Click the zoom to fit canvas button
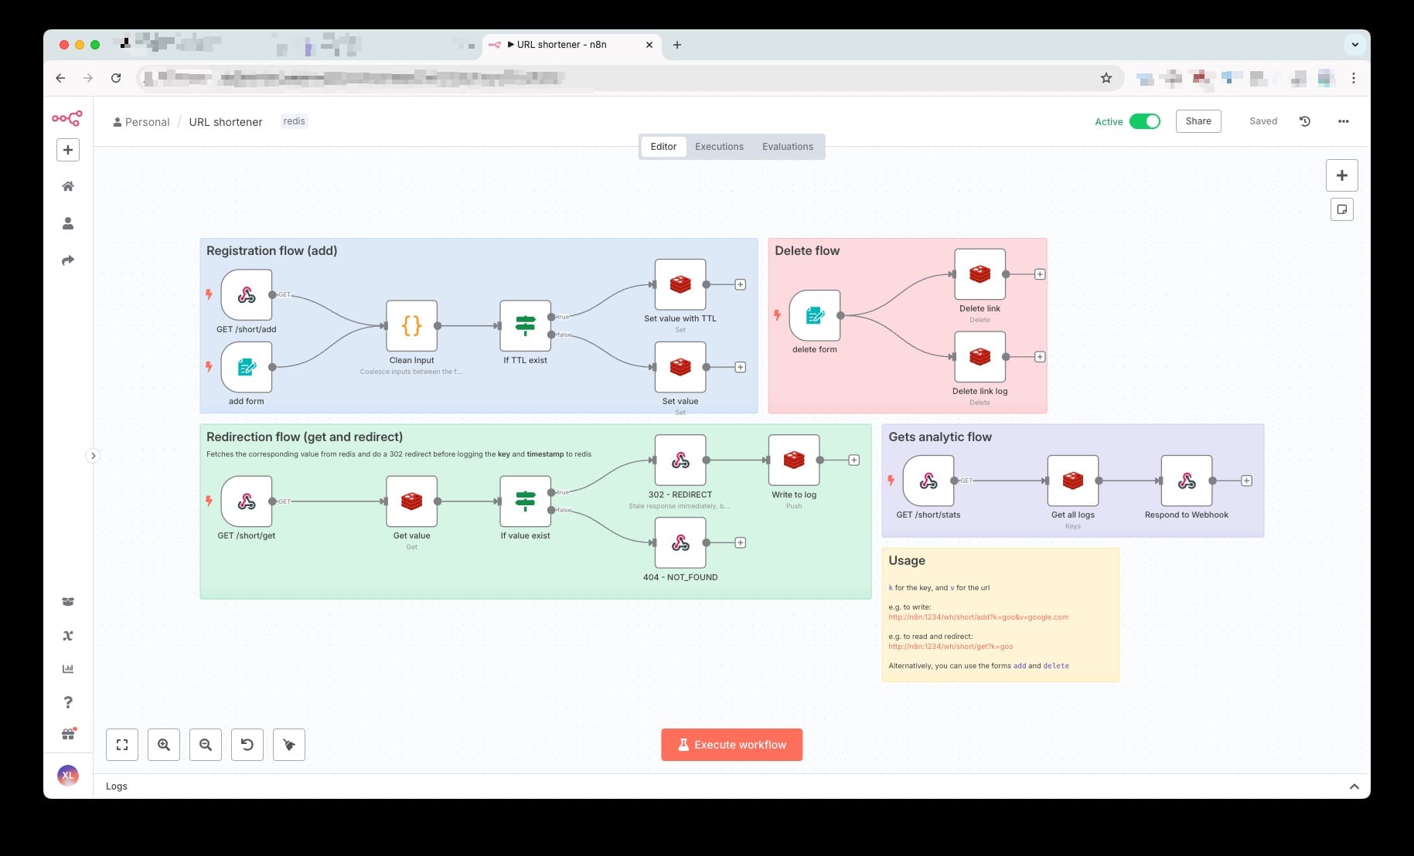 (122, 745)
